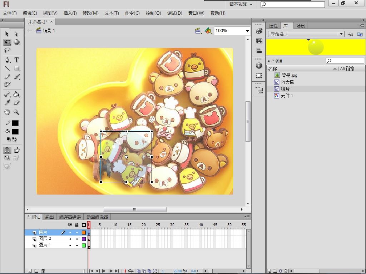Screen dimensions: 366x274
Task: Select the Pen tool
Action: click(x=7, y=60)
